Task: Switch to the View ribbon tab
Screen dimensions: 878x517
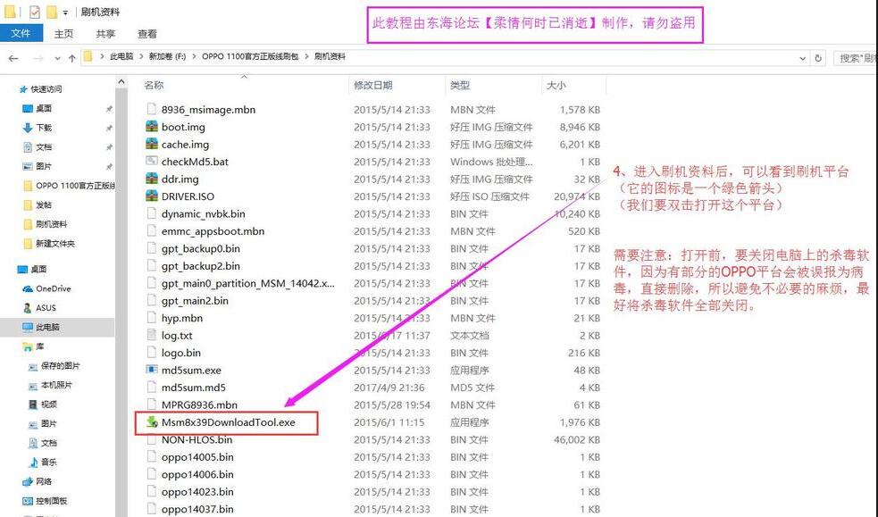Action: tap(146, 34)
